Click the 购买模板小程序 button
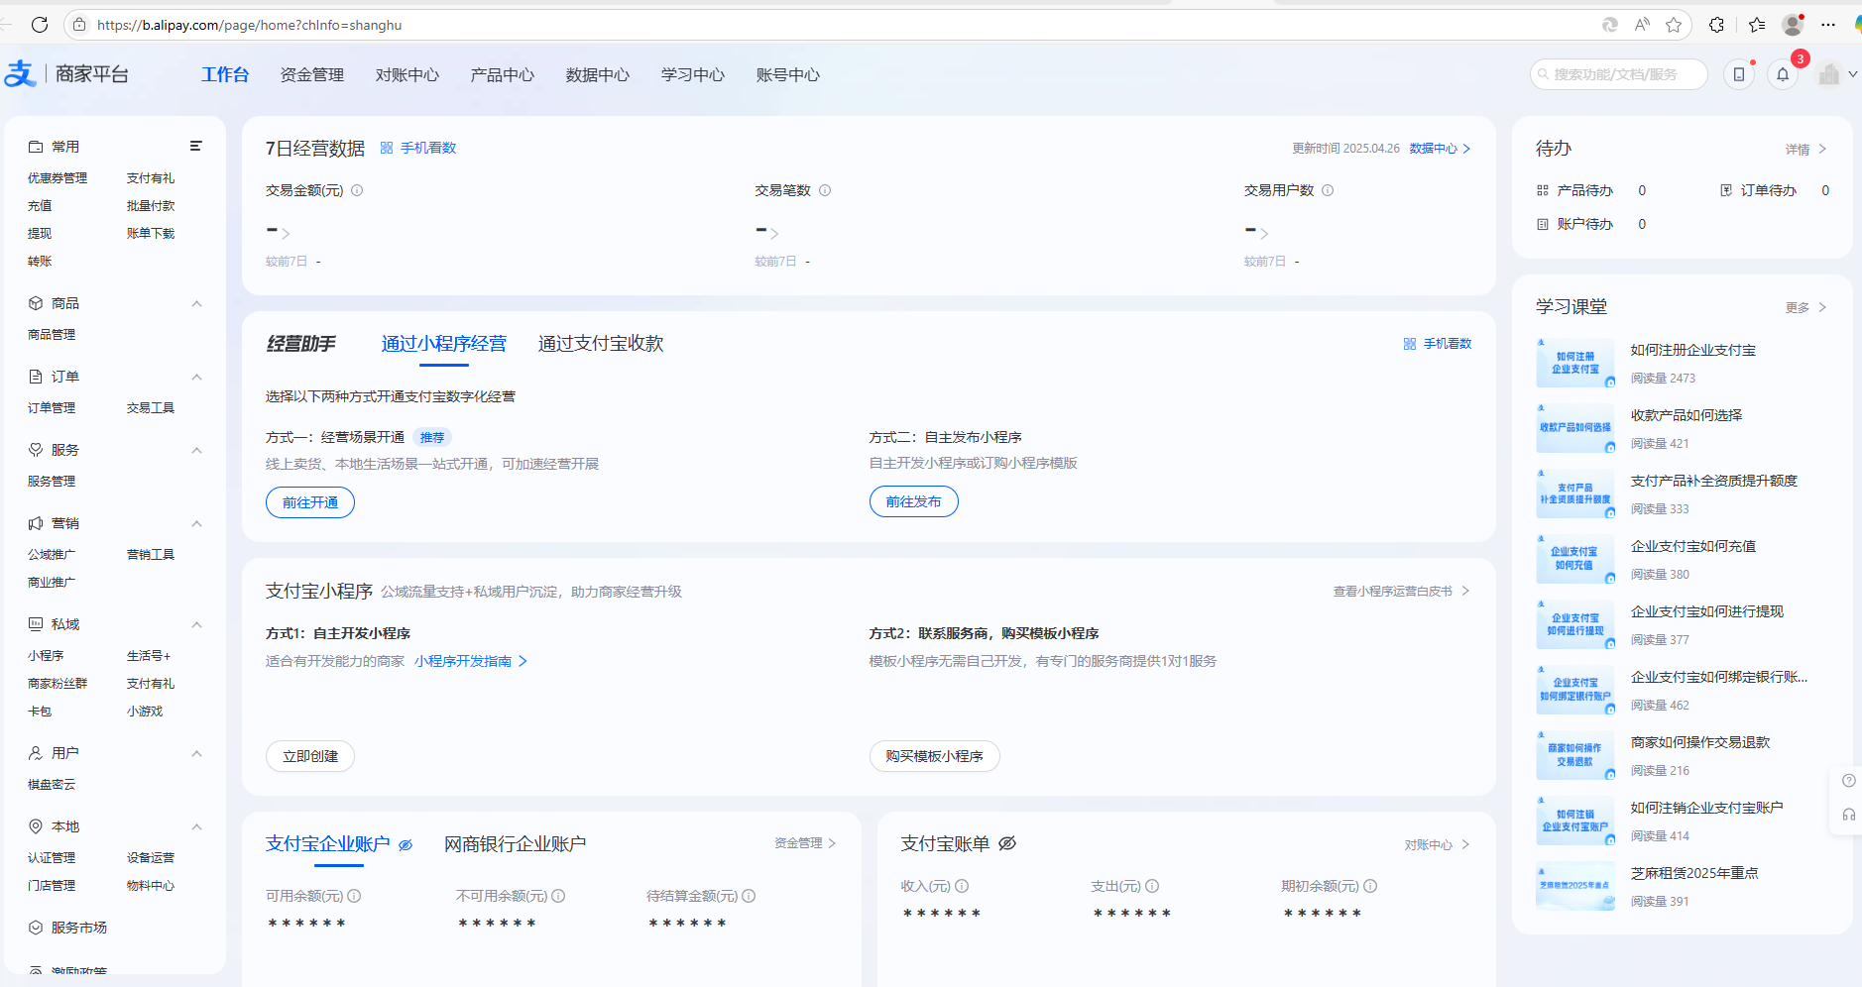 (x=935, y=756)
